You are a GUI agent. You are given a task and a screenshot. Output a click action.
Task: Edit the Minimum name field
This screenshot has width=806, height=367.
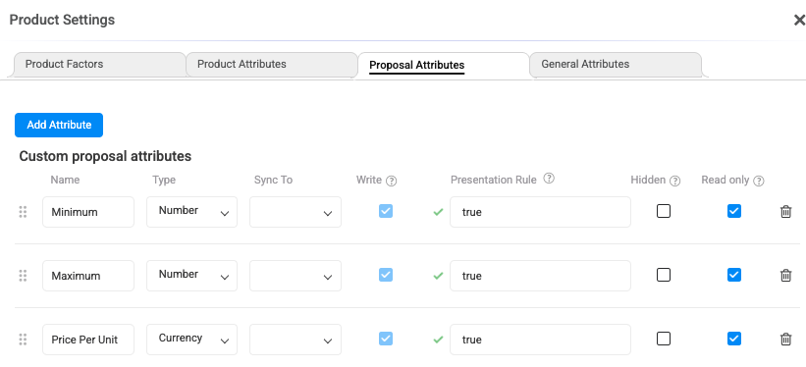pos(88,212)
